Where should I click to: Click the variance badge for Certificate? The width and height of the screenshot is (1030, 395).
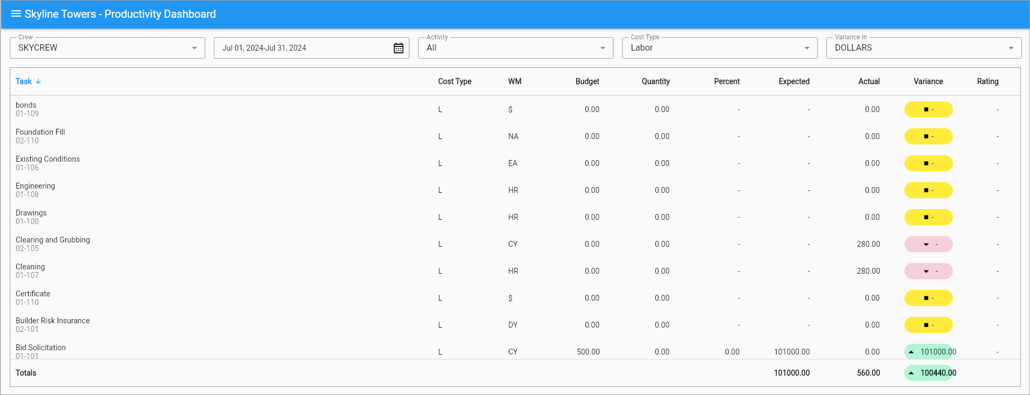click(928, 298)
